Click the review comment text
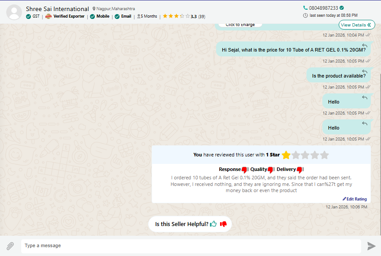Image resolution: width=381 pixels, height=256 pixels. 261,184
